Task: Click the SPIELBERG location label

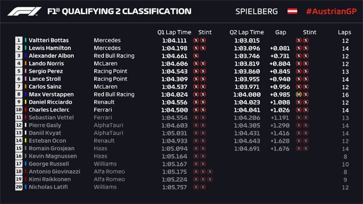Action: (x=256, y=11)
